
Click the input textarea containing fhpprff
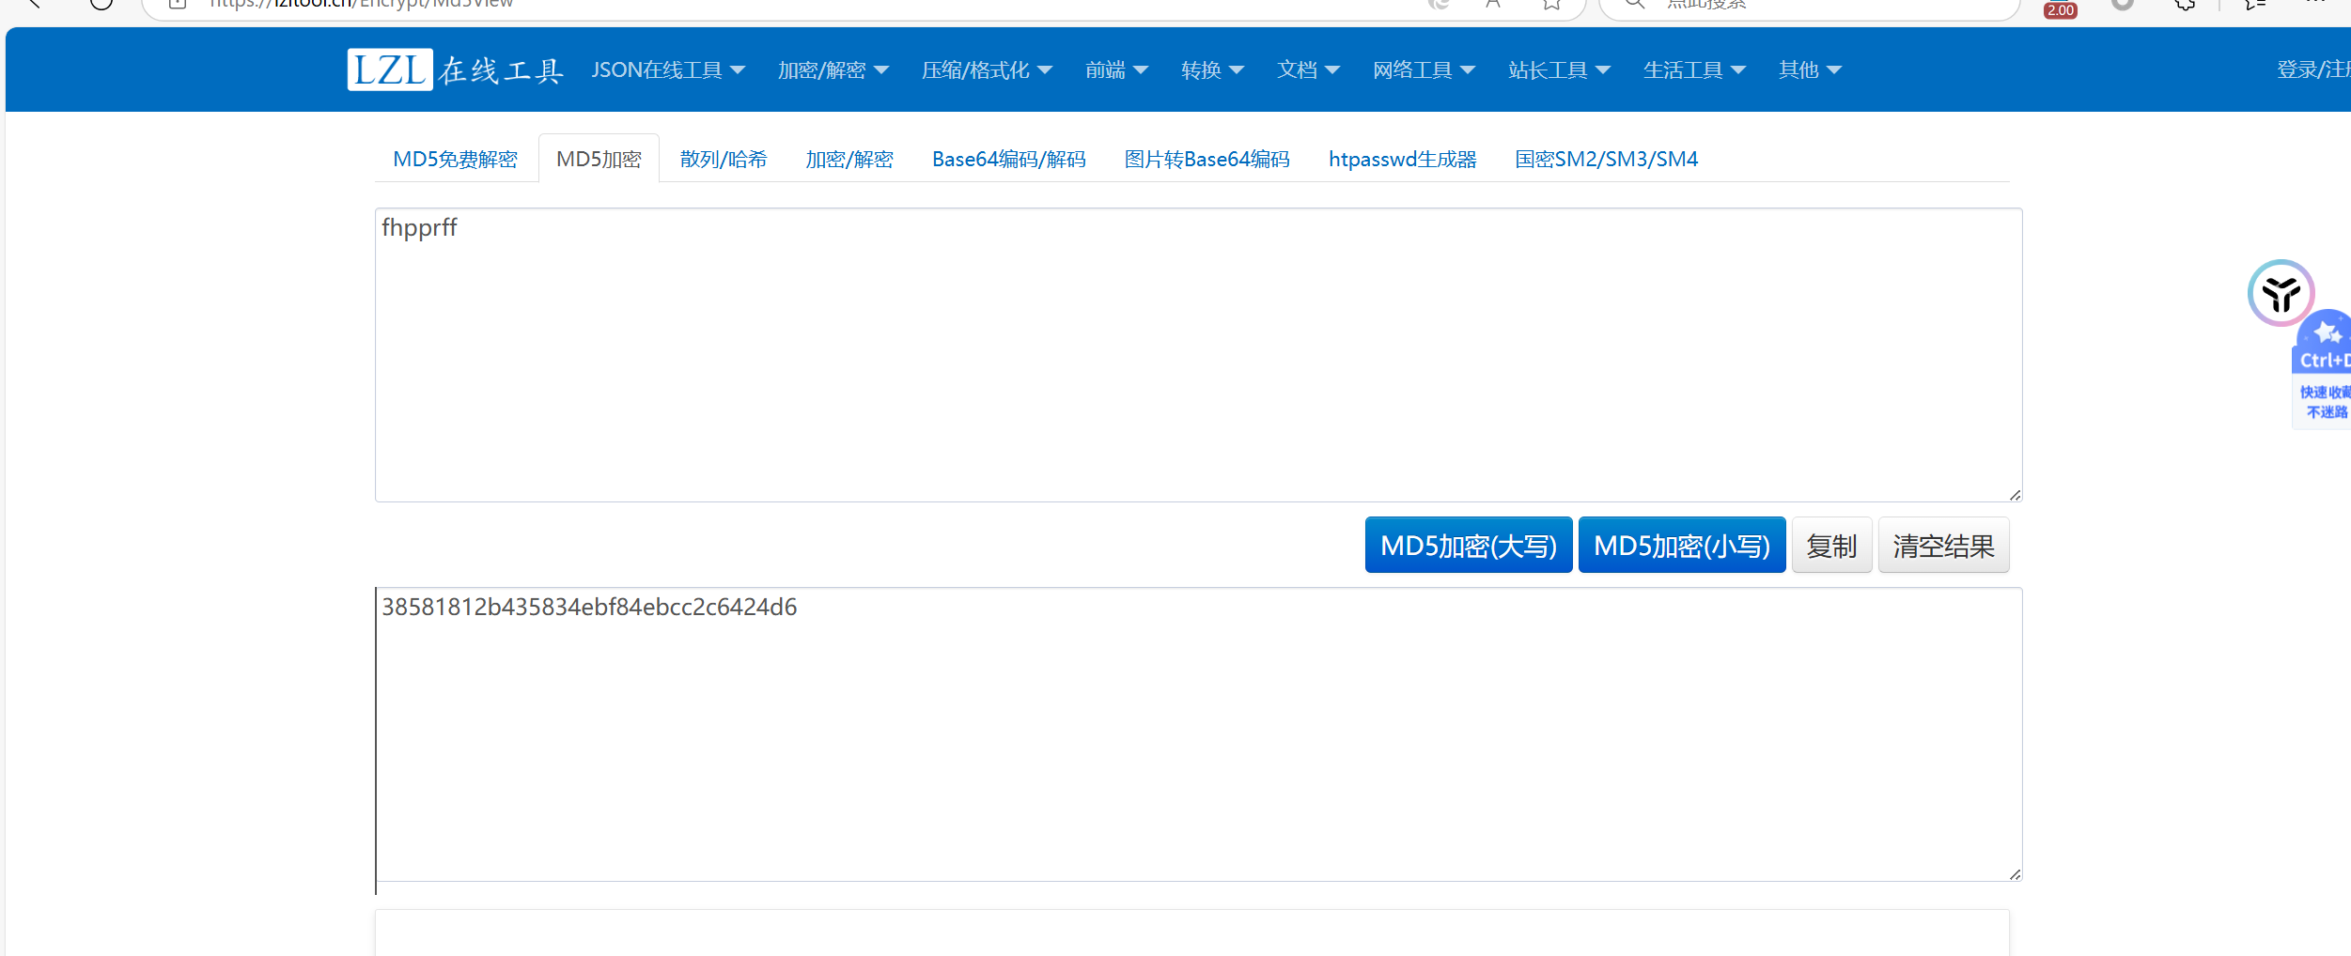pos(1199,355)
